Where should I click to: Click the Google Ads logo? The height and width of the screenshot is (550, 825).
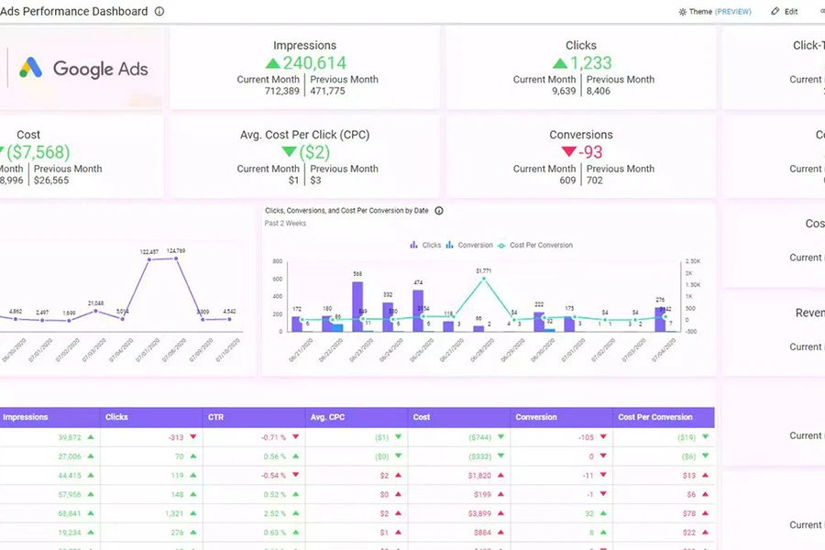pyautogui.click(x=83, y=68)
